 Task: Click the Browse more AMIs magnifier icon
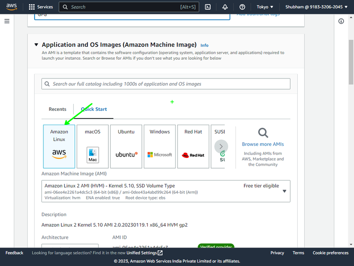[x=263, y=133]
